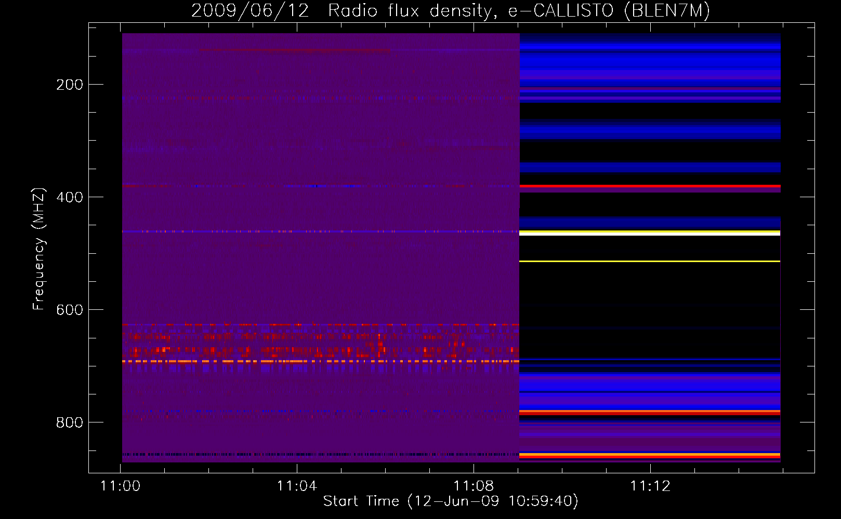The image size is (841, 519).
Task: Select the 200 frequency axis label
Action: (69, 85)
